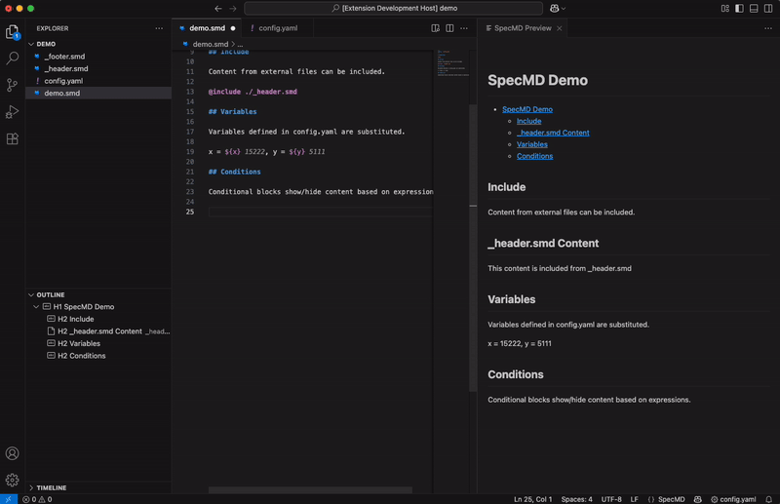
Task: Open the Copilot dropdown arrow in title bar
Action: 564,9
